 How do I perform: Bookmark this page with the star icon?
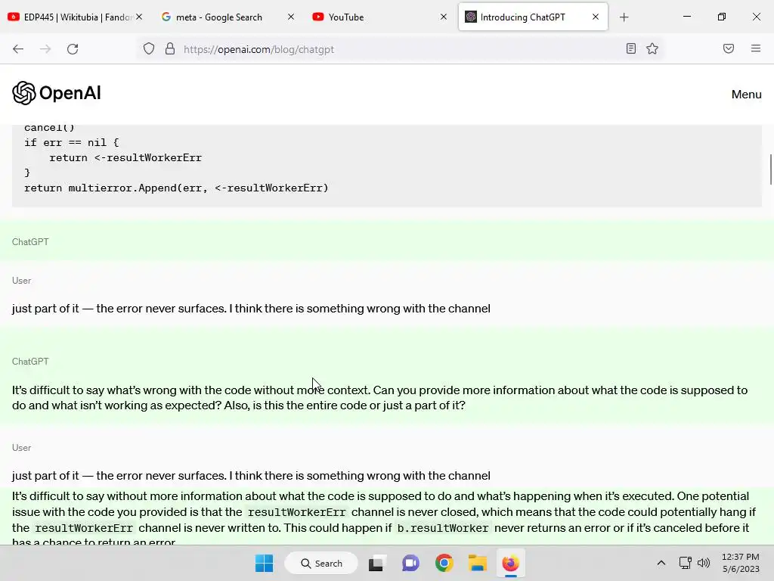(652, 48)
